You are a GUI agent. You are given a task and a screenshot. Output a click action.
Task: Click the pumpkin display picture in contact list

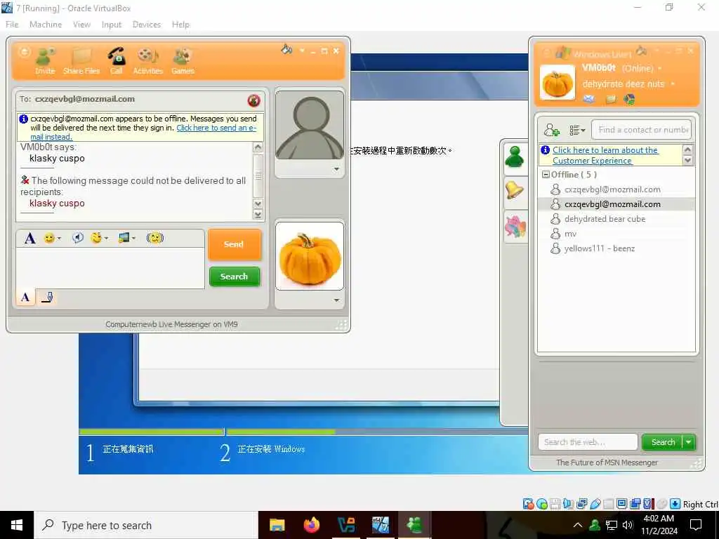click(x=557, y=83)
